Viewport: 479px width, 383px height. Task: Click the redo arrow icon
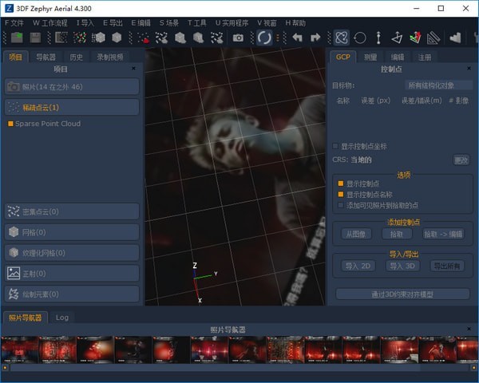click(315, 38)
